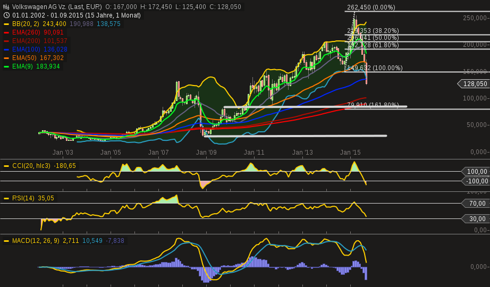Click the MACD value 10,549 in blue
The image size is (490, 287).
(92, 241)
